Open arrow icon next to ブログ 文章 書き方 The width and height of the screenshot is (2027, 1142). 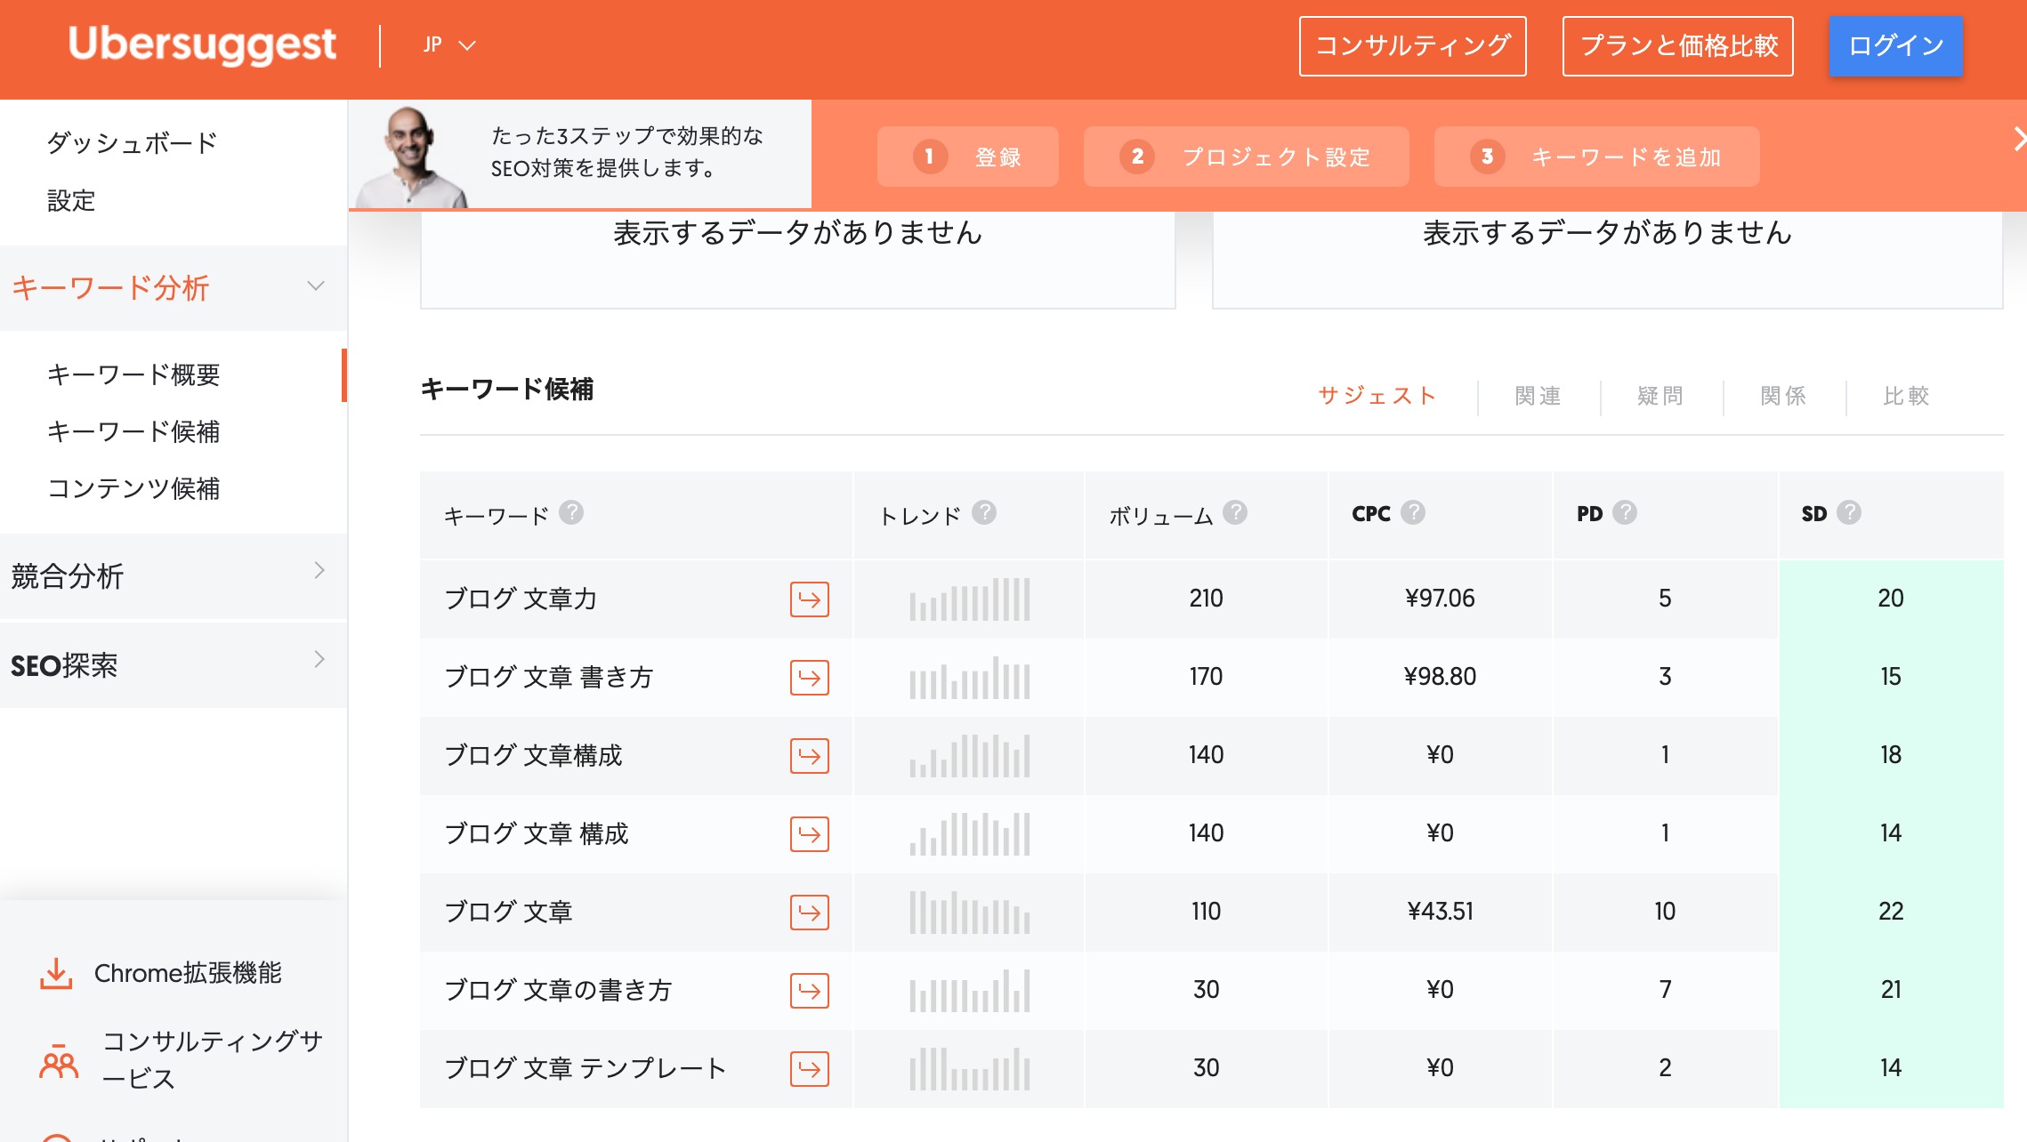tap(809, 678)
